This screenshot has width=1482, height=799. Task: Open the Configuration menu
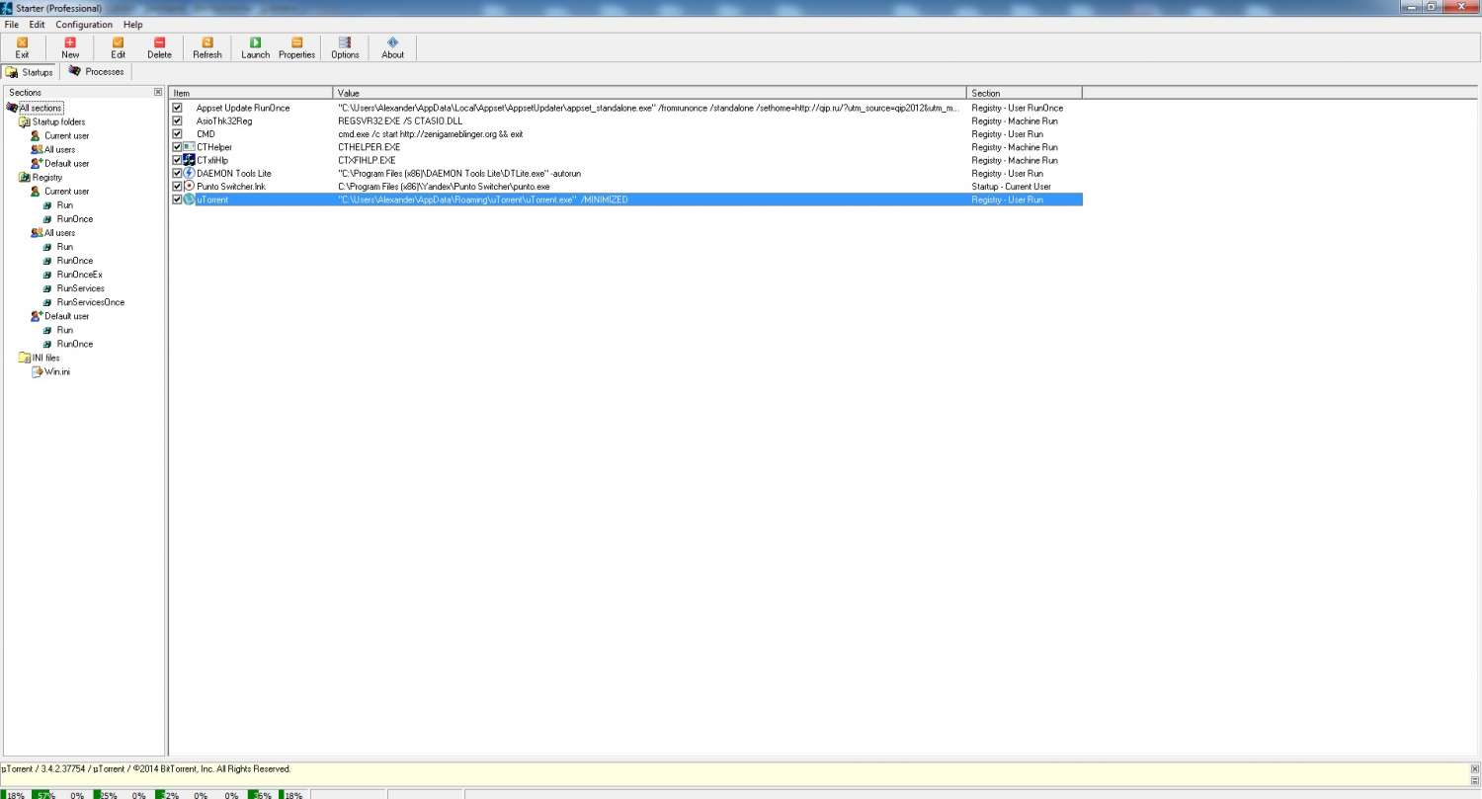[84, 24]
